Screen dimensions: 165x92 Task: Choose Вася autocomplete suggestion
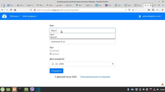(x=82, y=34)
